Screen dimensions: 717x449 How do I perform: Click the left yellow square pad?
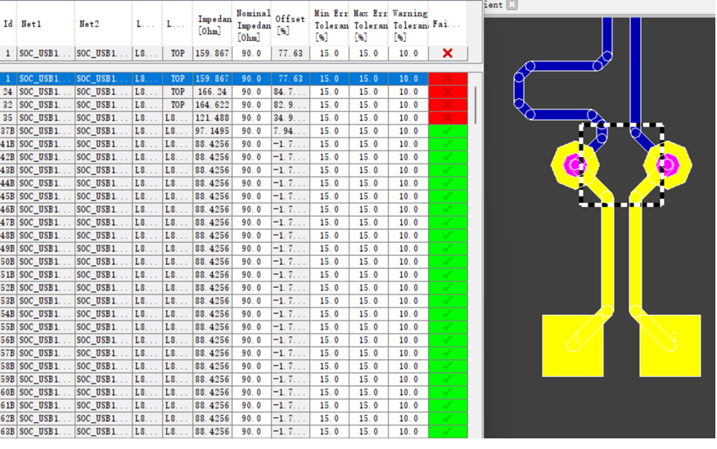pyautogui.click(x=573, y=345)
